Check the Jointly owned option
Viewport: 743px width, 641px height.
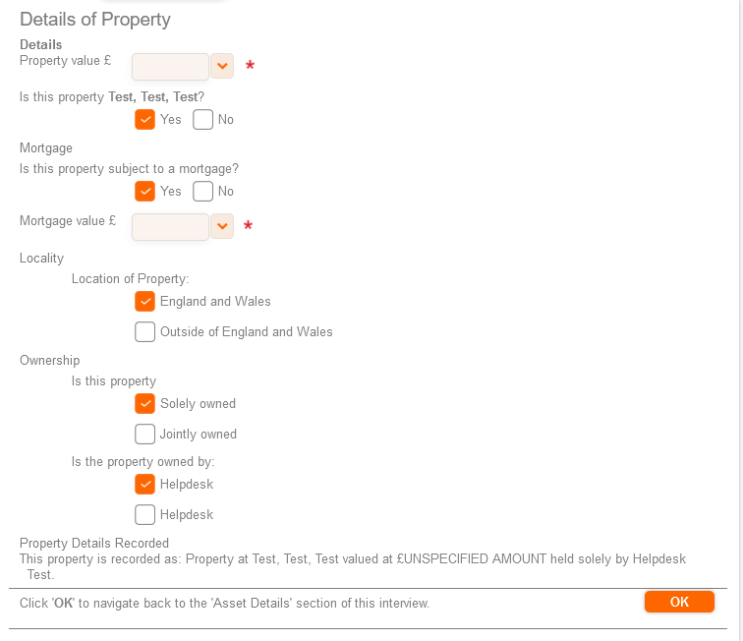pos(145,435)
